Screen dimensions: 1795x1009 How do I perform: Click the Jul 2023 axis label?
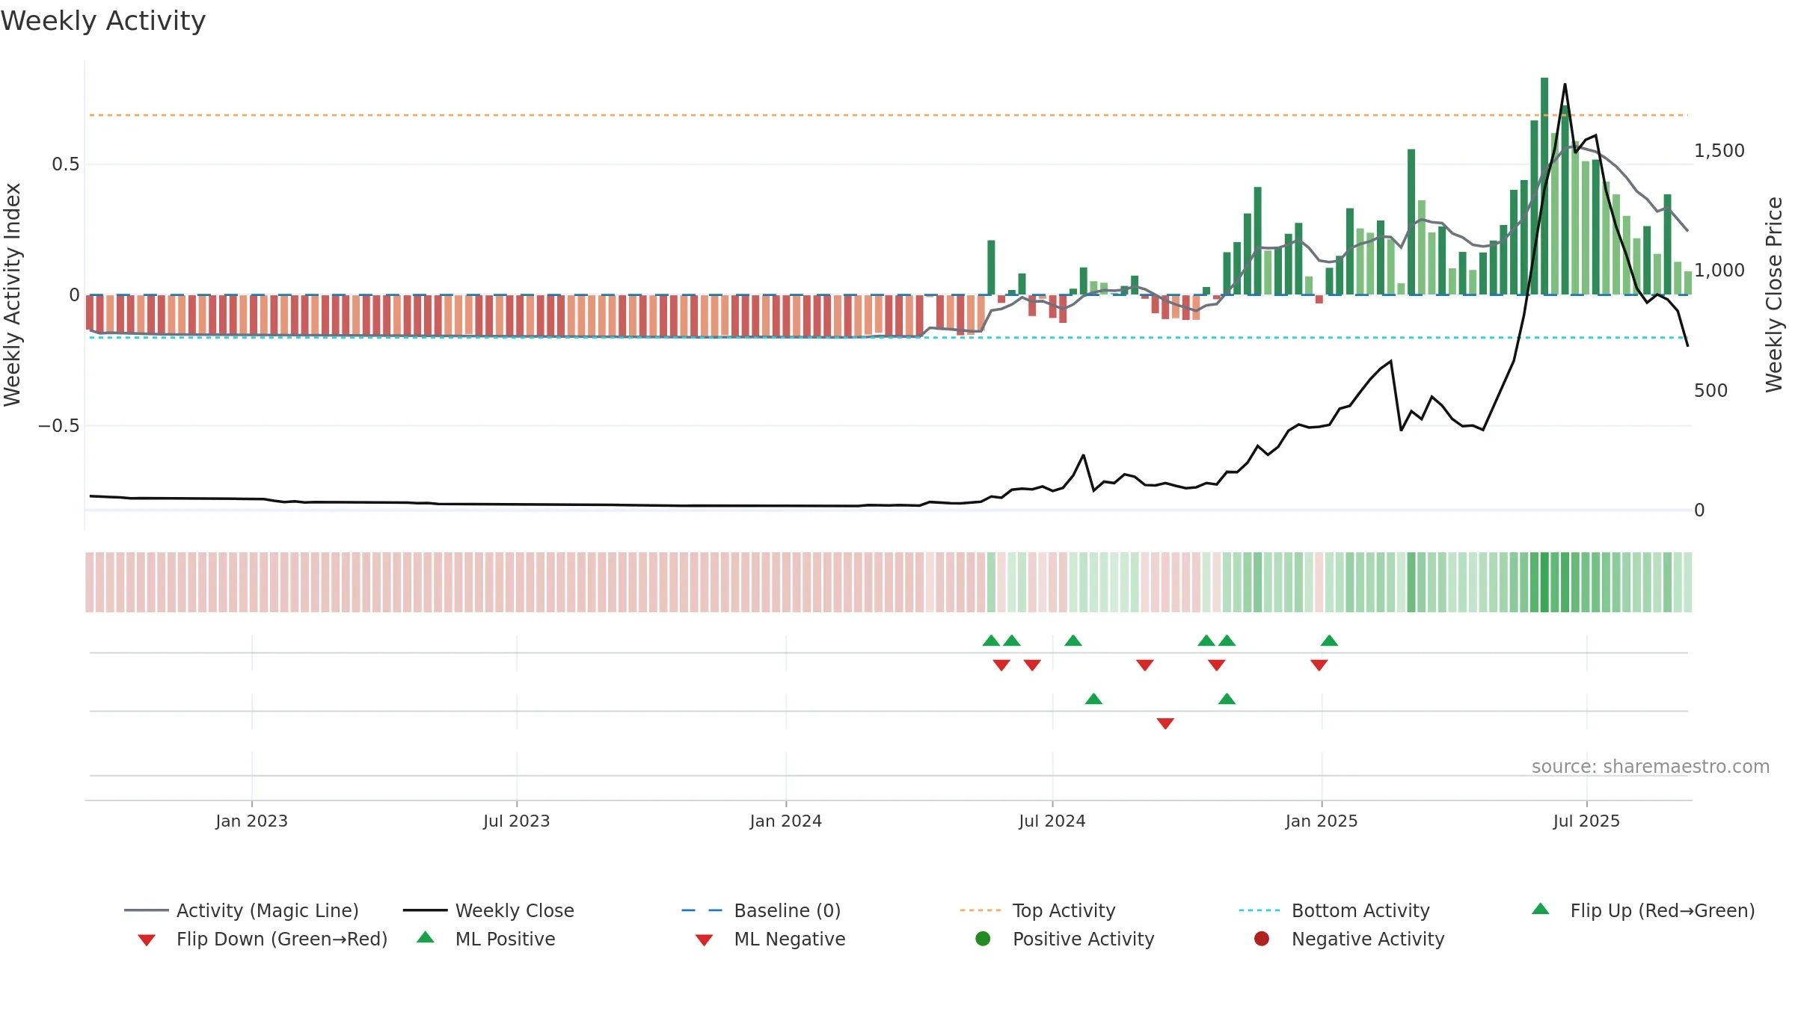[516, 821]
